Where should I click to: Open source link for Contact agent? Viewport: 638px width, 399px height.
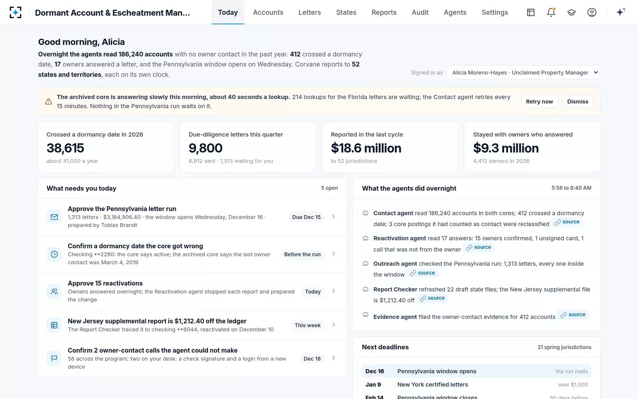click(x=567, y=222)
